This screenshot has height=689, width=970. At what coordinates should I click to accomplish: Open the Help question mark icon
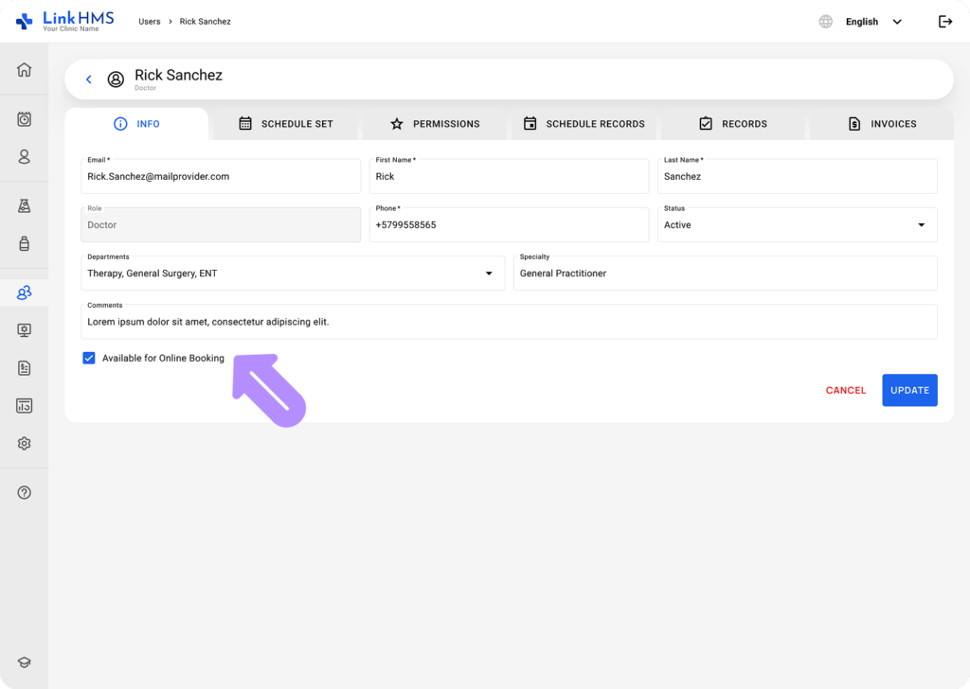point(24,492)
